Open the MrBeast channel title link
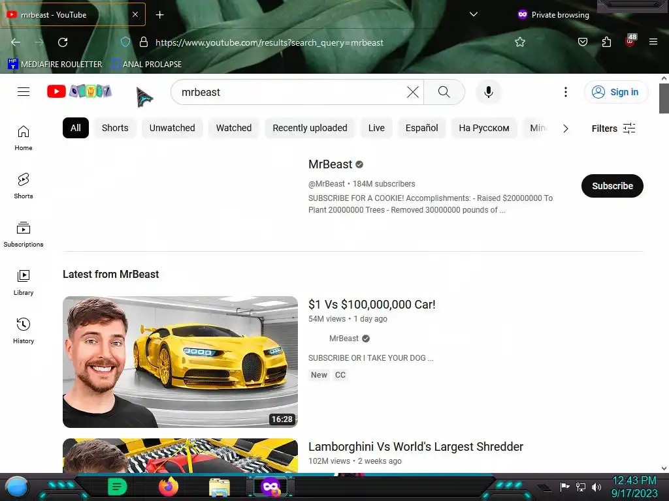 330,164
